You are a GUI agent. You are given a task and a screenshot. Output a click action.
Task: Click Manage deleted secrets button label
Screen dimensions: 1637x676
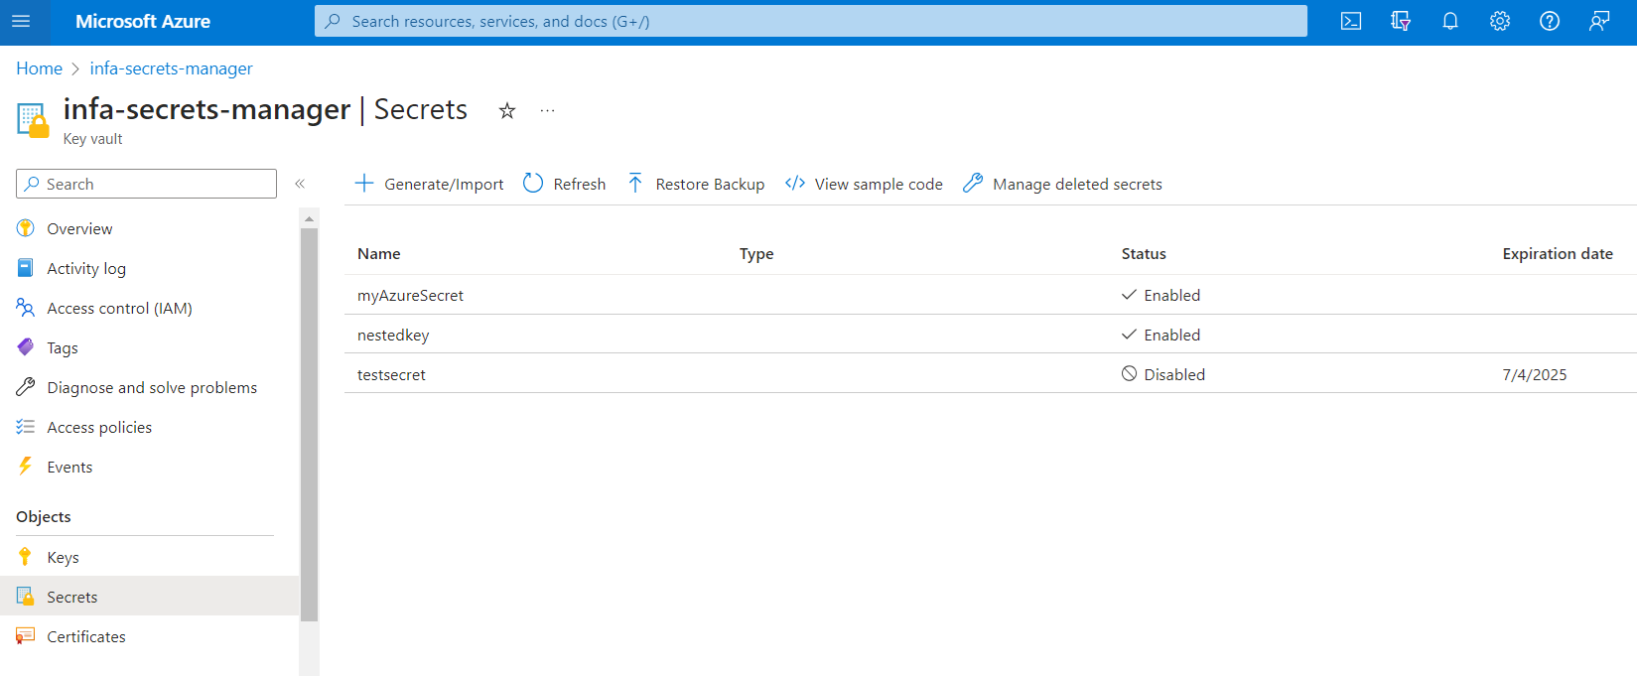[1077, 185]
